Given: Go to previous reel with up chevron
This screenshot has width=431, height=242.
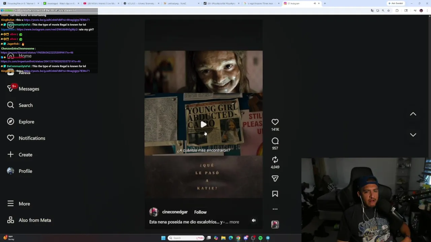Looking at the screenshot, I should coord(413,114).
